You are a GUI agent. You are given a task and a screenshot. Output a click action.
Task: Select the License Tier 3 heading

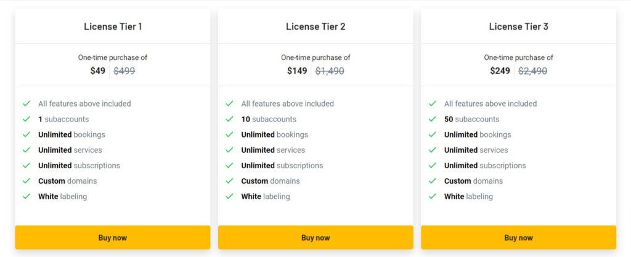(519, 27)
